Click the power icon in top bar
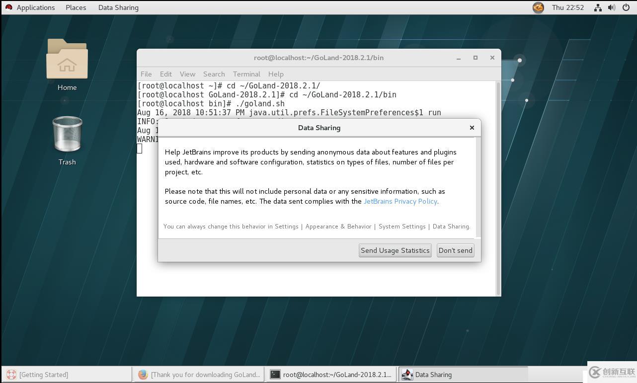 (x=626, y=7)
